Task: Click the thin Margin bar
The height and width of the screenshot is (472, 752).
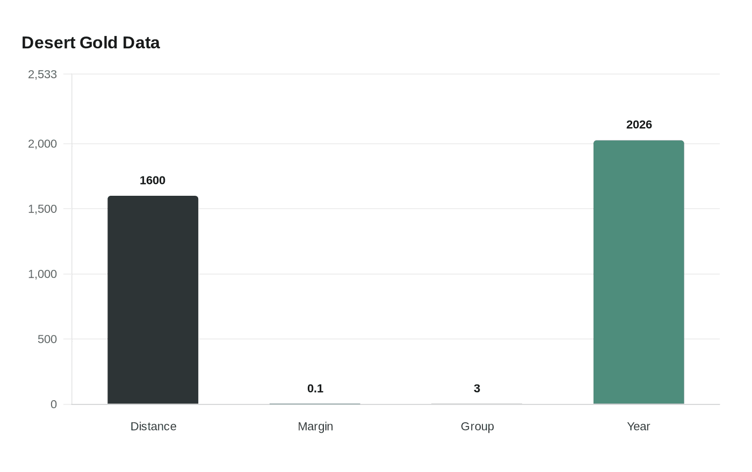Action: coord(315,403)
